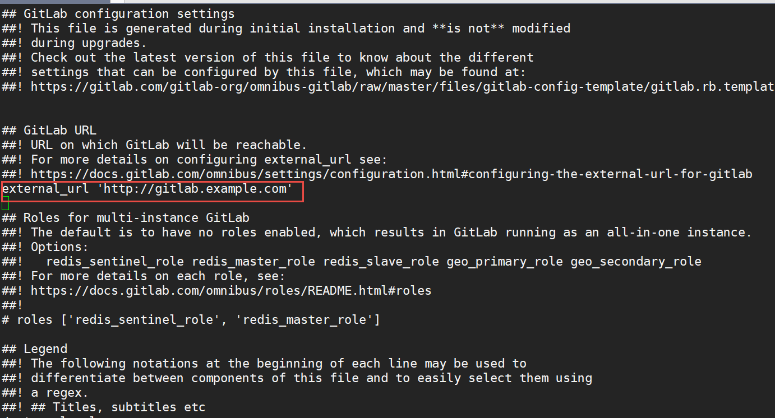775x418 pixels.
Task: Click the Roles for multi-instance GitLab heading
Action: tap(126, 218)
